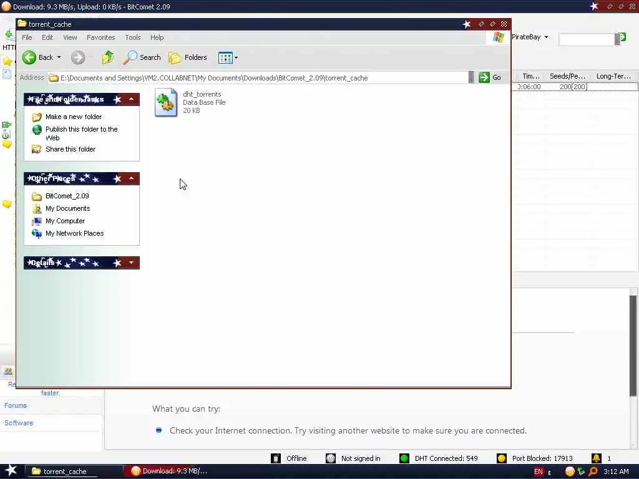Click the green Go button

pos(490,77)
